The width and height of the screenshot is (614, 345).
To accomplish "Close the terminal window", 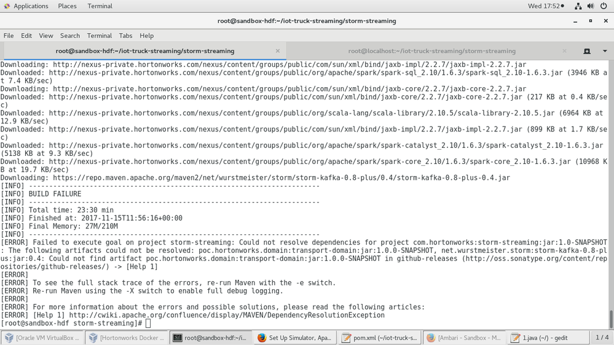I will pos(605,21).
